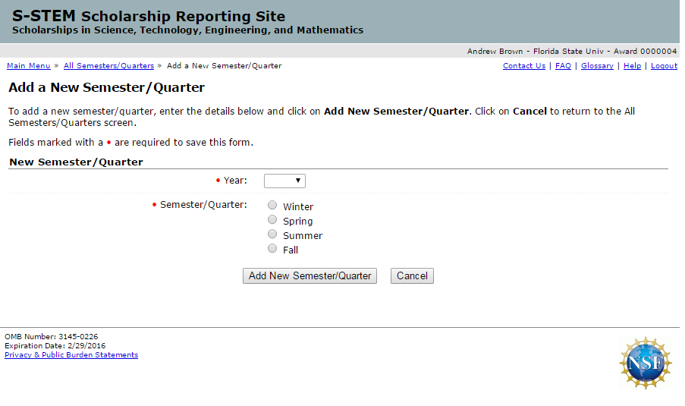Open the Year dropdown
Screen dimensions: 685x406
pyautogui.click(x=284, y=181)
